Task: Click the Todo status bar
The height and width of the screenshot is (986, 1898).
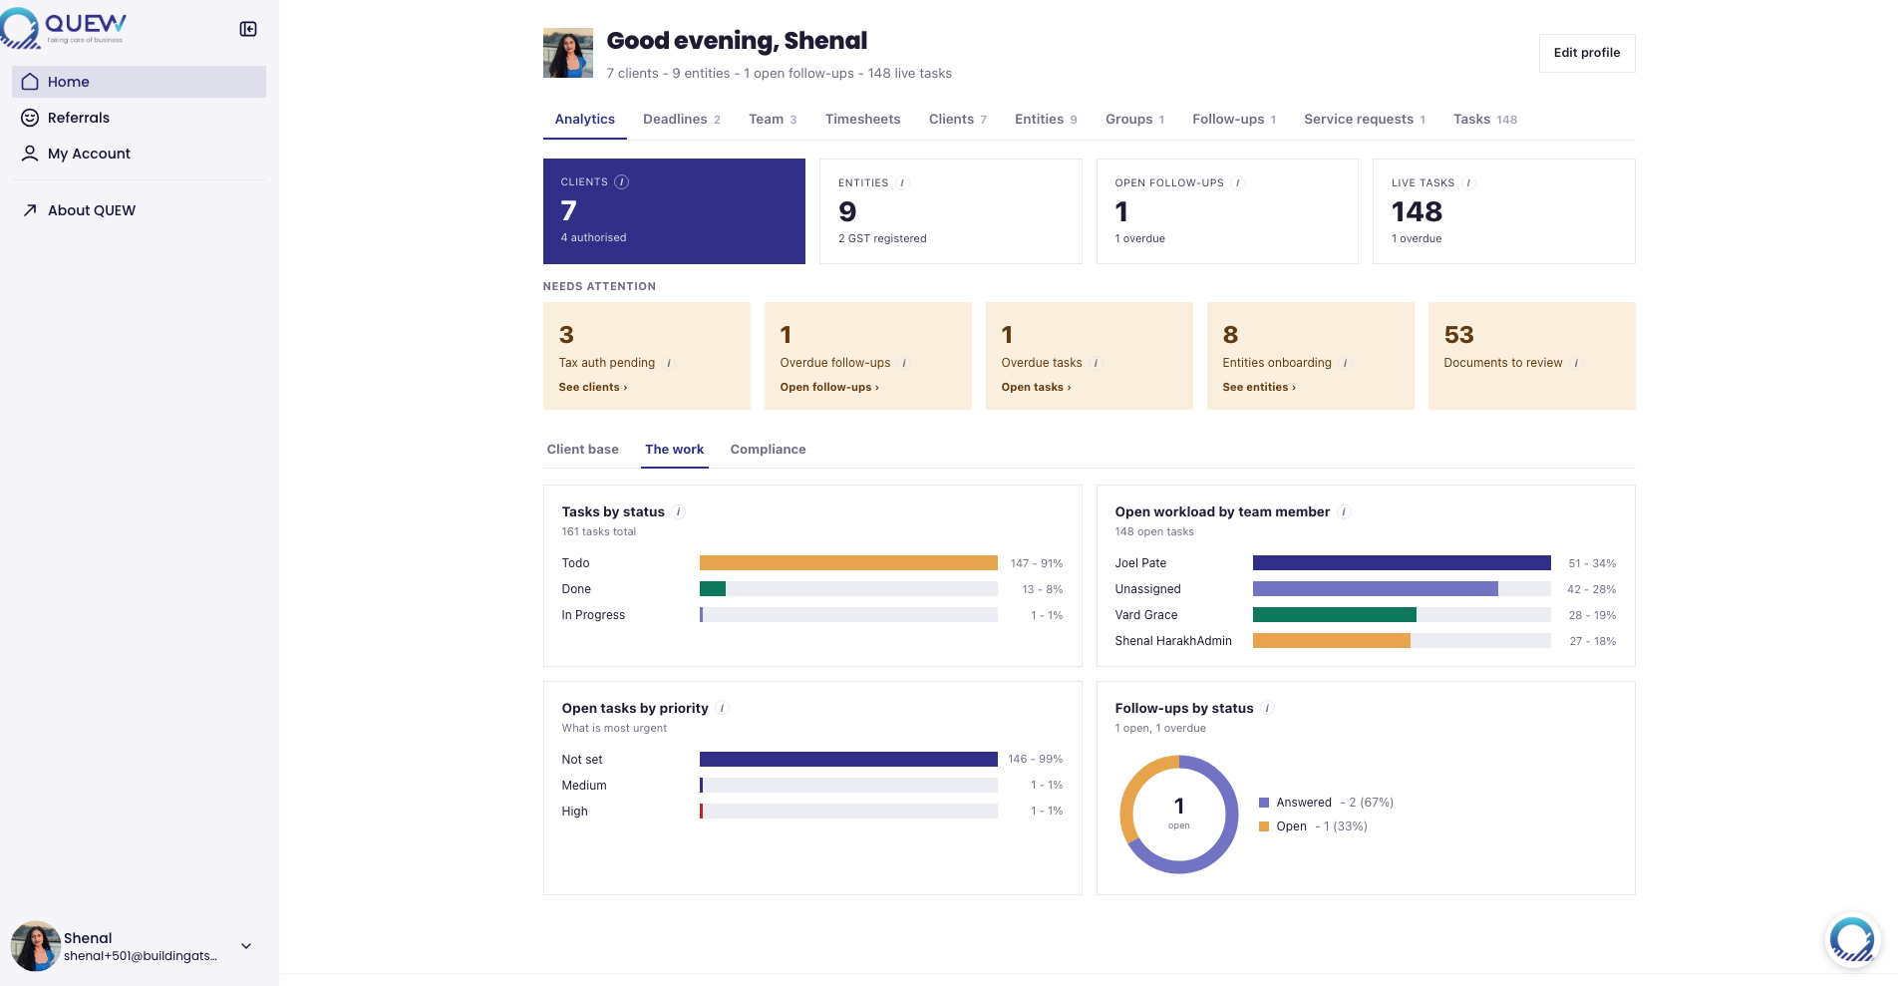Action: point(848,563)
